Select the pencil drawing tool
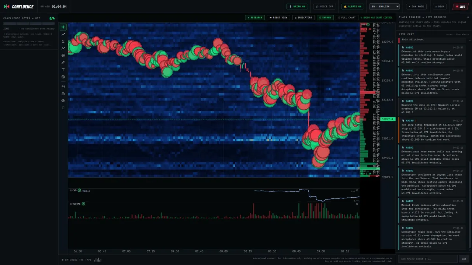The width and height of the screenshot is (472, 265). click(x=63, y=63)
